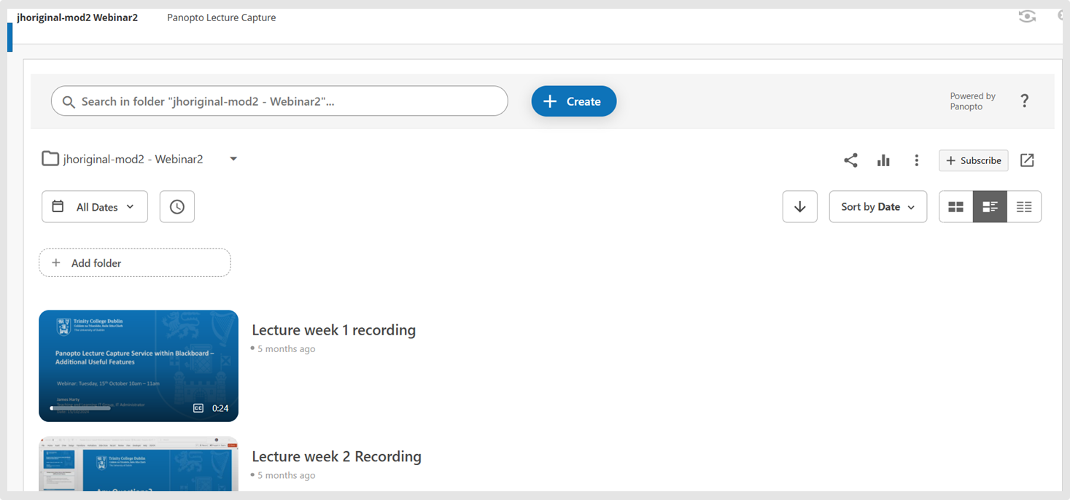Open folder in new window icon
The height and width of the screenshot is (500, 1070).
tap(1027, 160)
